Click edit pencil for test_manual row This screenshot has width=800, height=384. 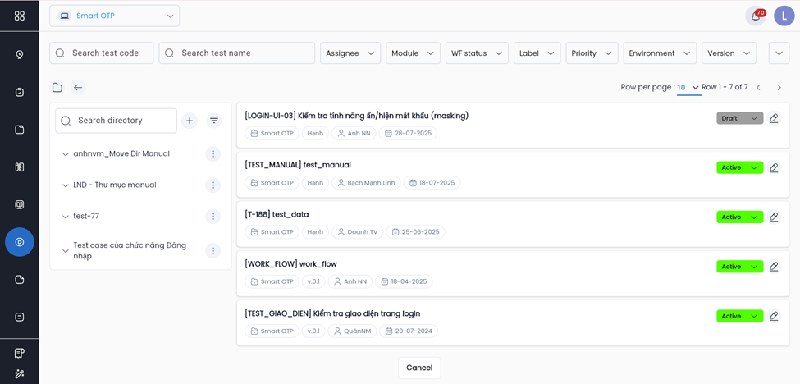(774, 168)
